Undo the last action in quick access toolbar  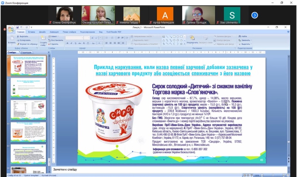(21, 27)
